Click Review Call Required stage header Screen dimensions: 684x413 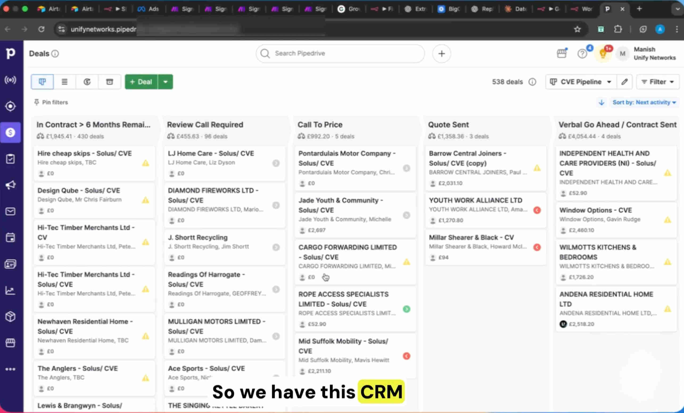pos(205,125)
